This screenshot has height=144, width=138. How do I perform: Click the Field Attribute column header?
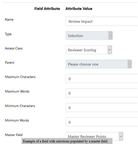[47, 9]
